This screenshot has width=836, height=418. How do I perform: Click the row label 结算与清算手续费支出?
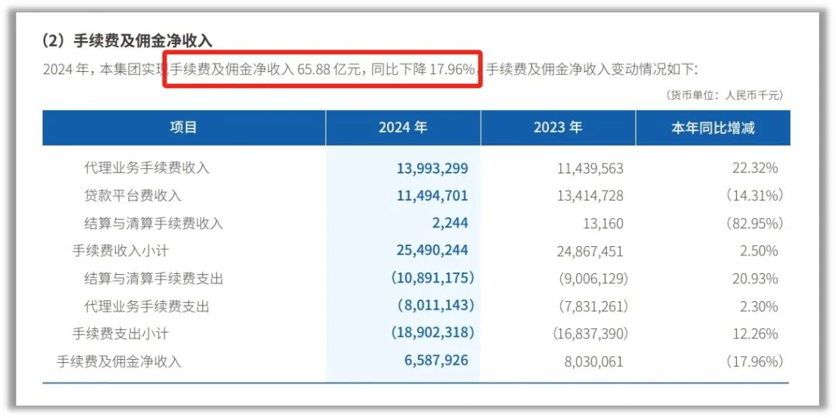(153, 279)
